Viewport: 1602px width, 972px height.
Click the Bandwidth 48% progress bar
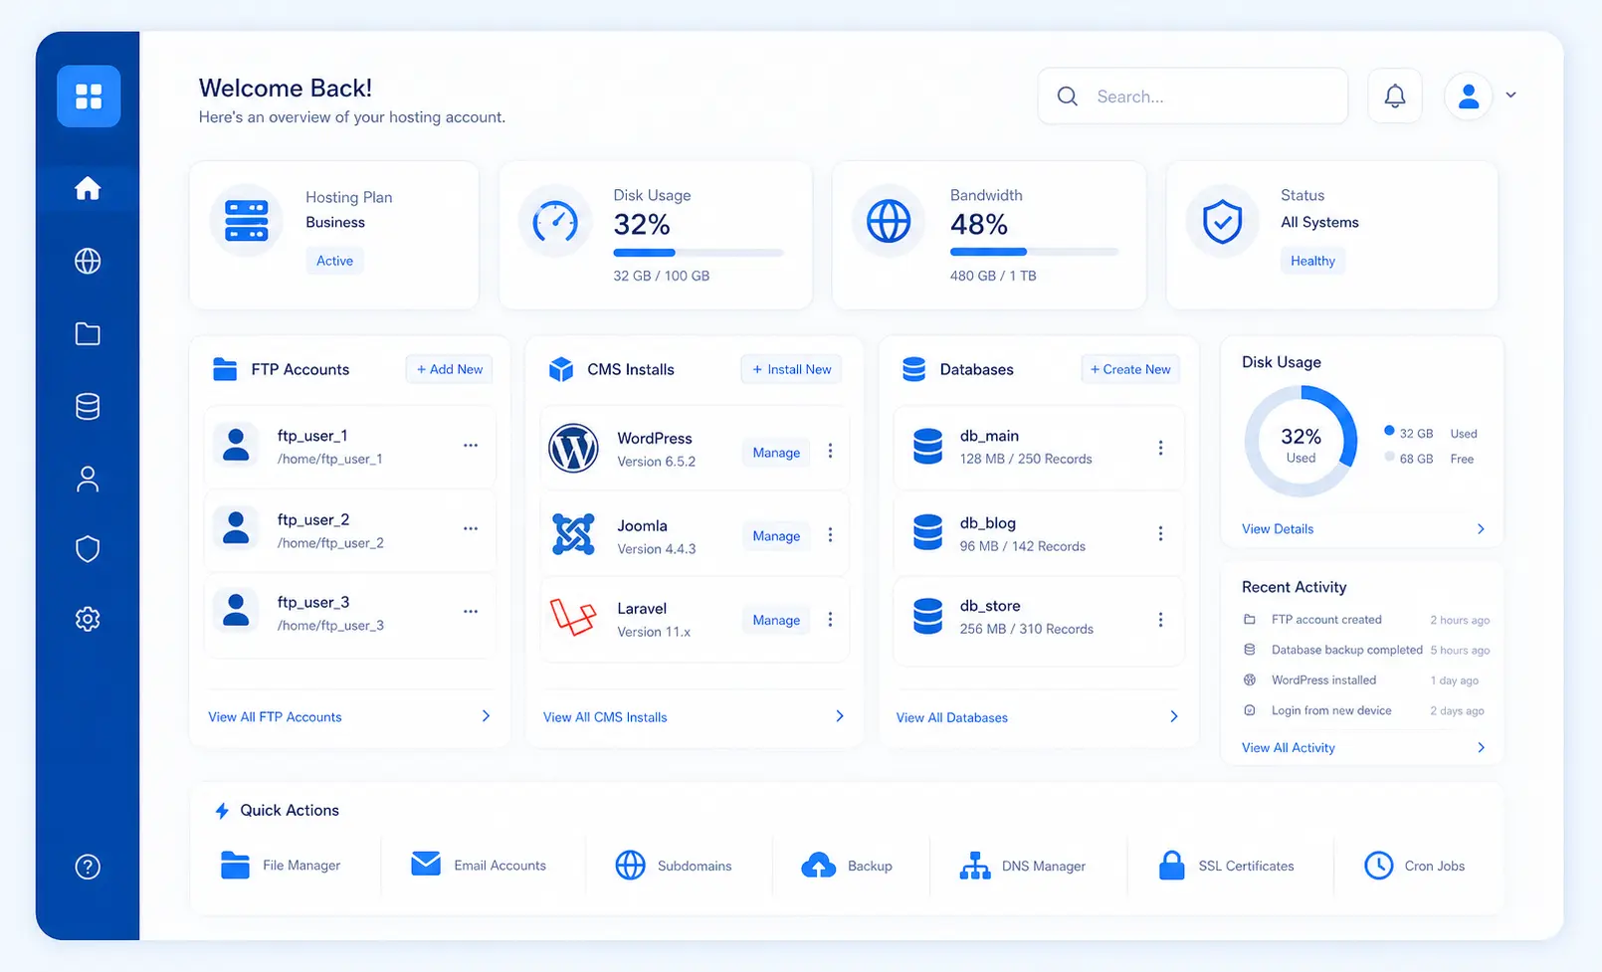coord(1035,252)
